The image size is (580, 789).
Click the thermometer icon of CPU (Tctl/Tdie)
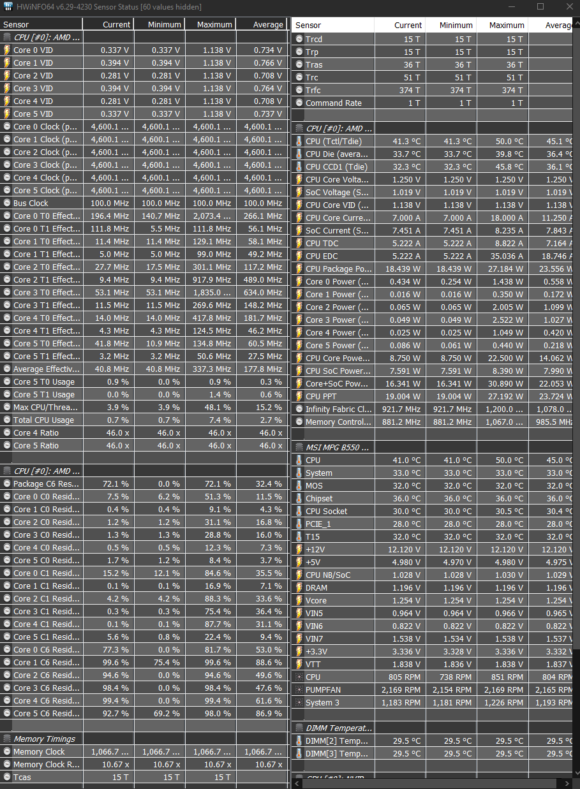coord(299,141)
